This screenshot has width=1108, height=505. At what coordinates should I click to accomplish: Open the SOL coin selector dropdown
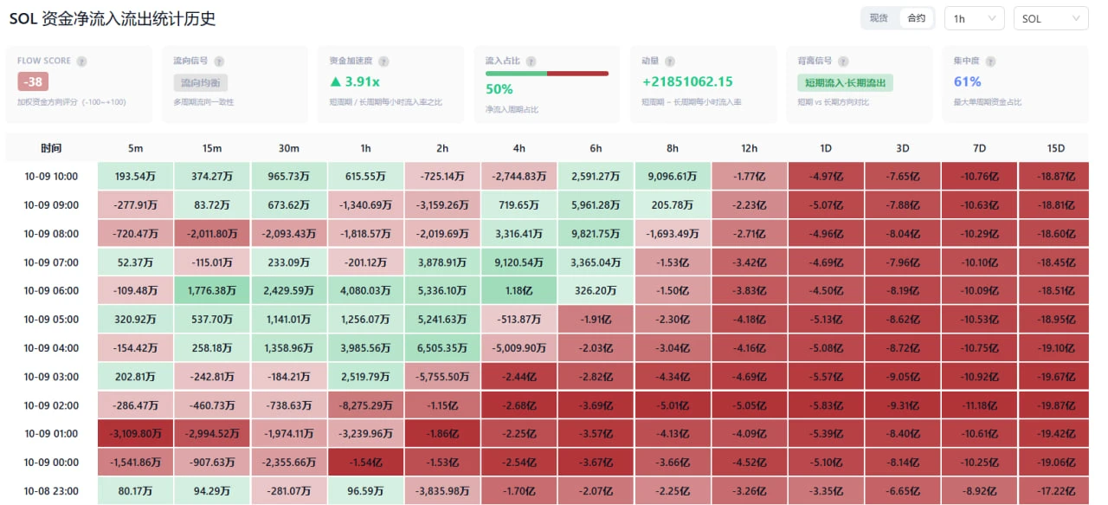coord(1051,18)
